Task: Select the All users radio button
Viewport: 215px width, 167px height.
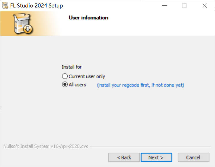Action: point(65,85)
